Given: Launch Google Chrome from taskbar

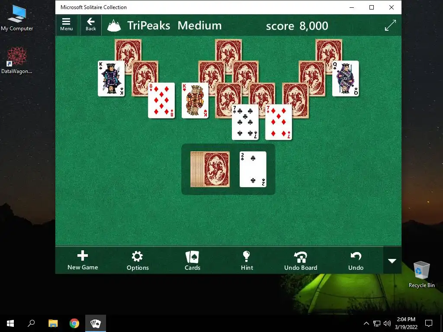Looking at the screenshot, I should (74, 323).
